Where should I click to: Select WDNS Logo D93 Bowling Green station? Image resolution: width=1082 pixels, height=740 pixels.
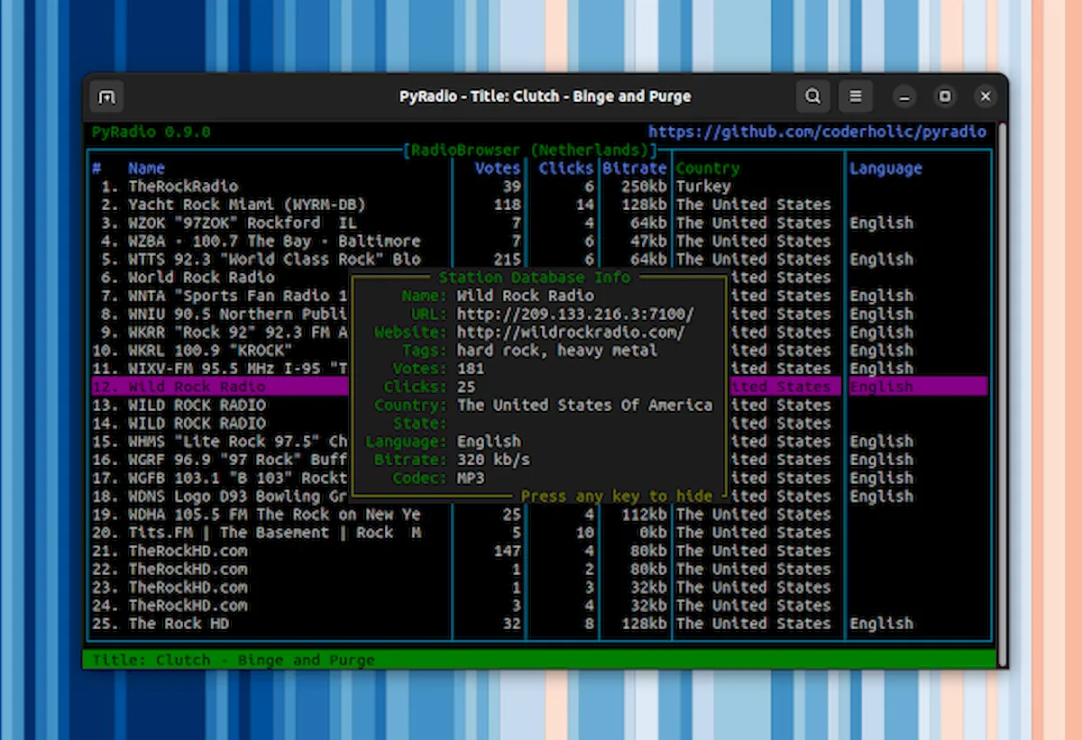220,496
